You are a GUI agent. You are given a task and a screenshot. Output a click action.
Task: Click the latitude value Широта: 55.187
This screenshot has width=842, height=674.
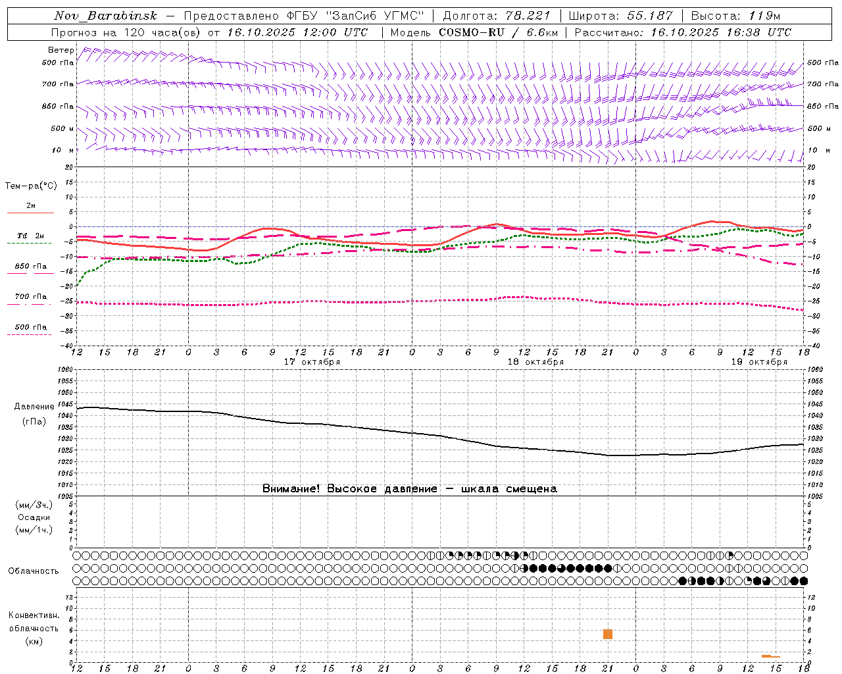point(621,16)
